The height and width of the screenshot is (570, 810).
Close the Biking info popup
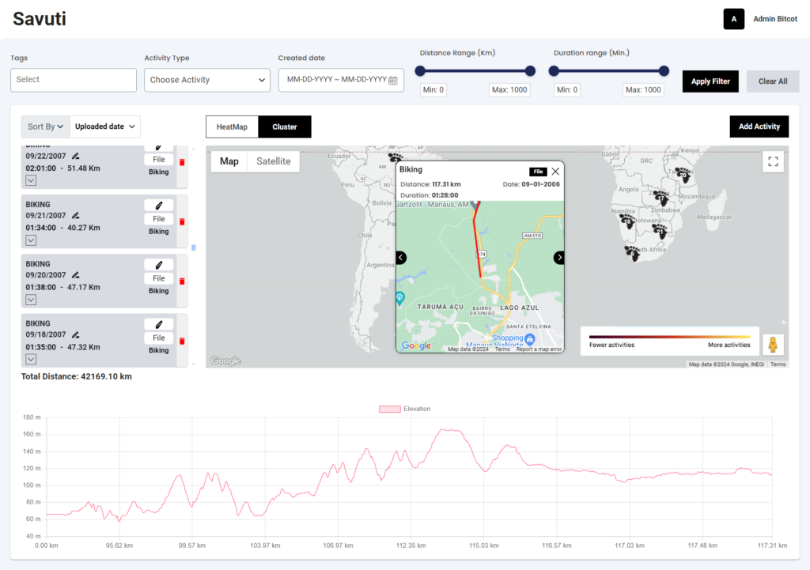pos(555,172)
